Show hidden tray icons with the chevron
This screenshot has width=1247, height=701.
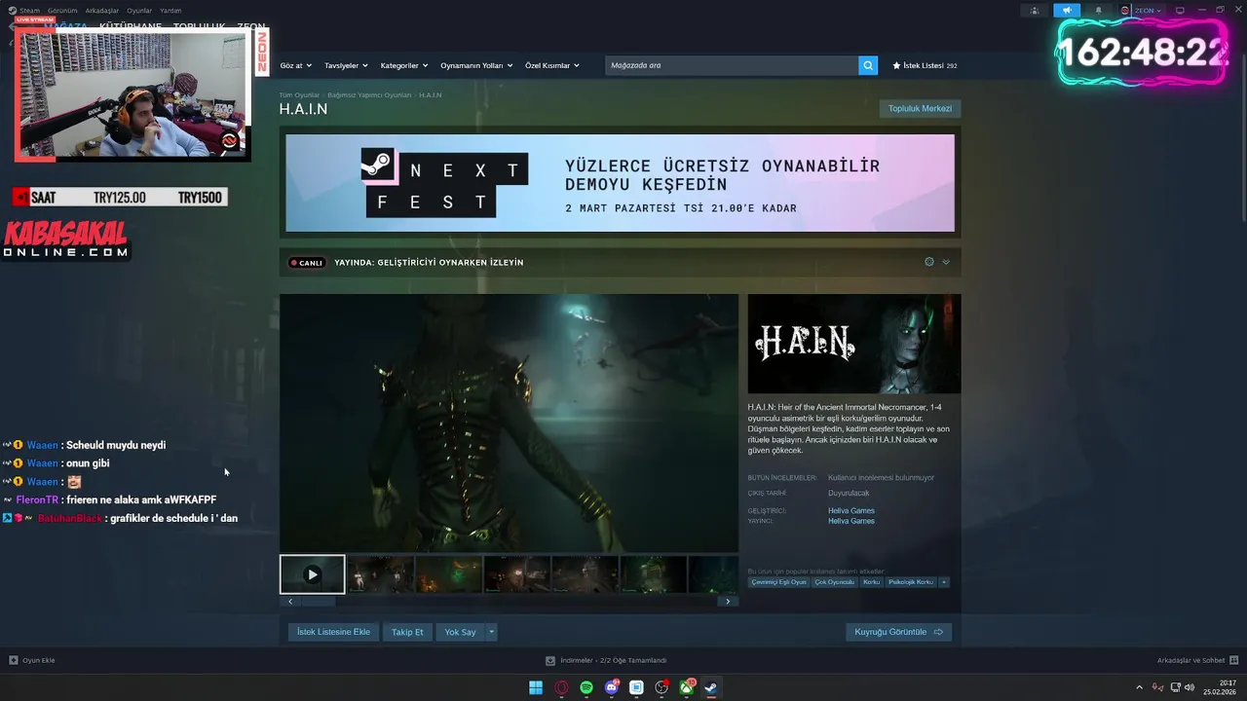(1140, 687)
